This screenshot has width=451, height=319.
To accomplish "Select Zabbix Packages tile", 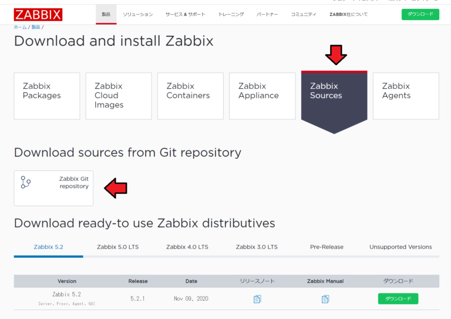I will [x=47, y=96].
